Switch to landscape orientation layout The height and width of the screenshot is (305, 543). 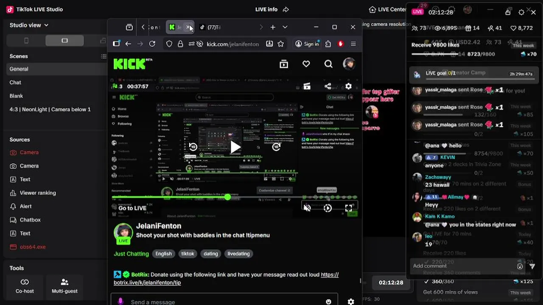64,41
